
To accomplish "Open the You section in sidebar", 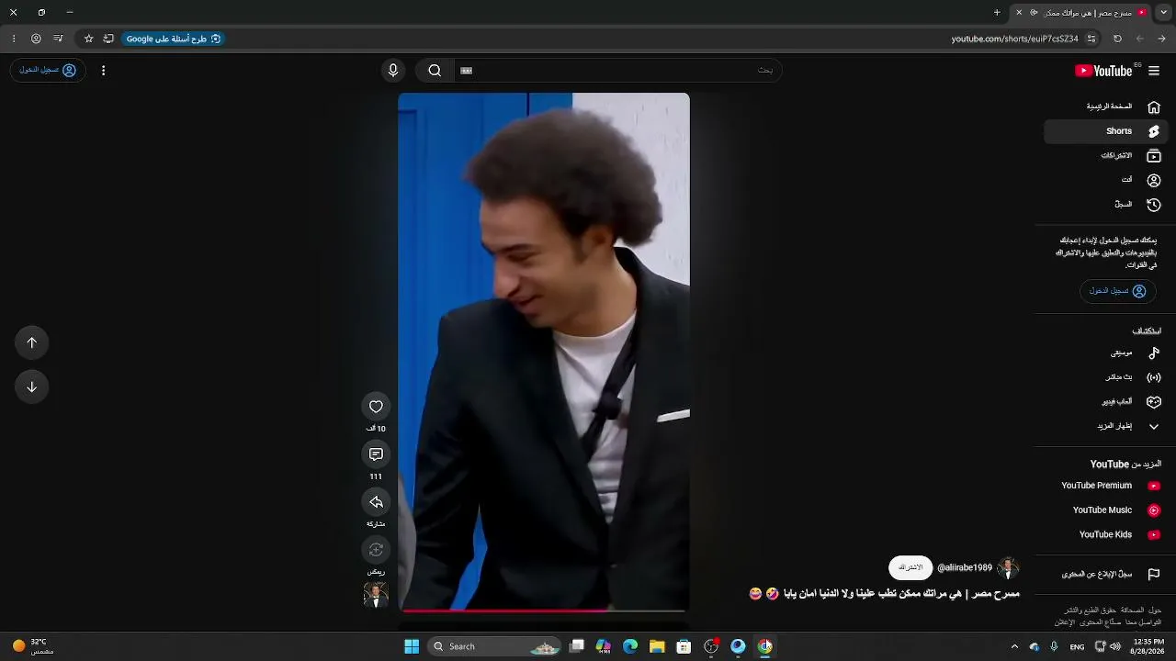I will (1105, 180).
